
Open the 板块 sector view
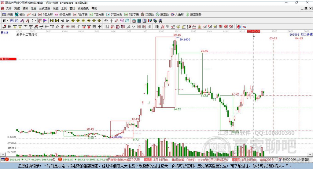point(20,15)
